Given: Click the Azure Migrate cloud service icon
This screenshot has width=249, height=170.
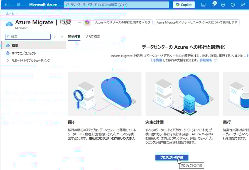Looking at the screenshot, I should click(9, 24).
